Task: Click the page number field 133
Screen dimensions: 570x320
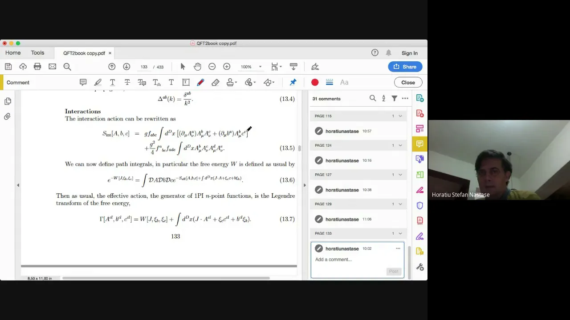Action: point(144,67)
